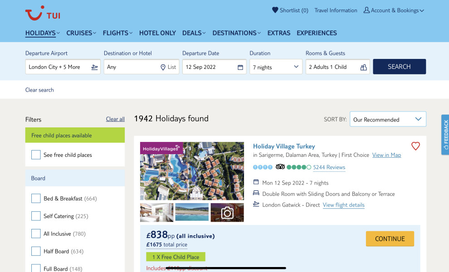
Task: Click the plane icon beside London Gatwick
Action: pyautogui.click(x=256, y=204)
